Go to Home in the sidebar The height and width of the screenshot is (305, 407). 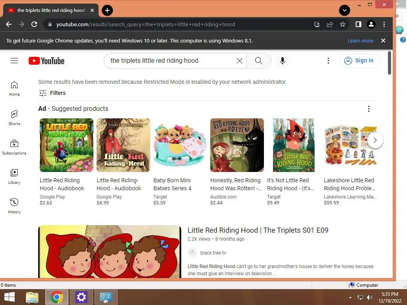[14, 89]
